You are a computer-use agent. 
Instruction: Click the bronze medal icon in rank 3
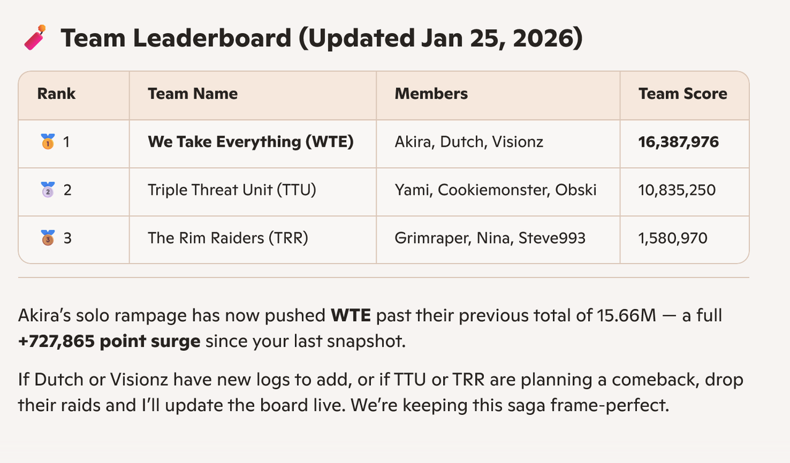48,237
